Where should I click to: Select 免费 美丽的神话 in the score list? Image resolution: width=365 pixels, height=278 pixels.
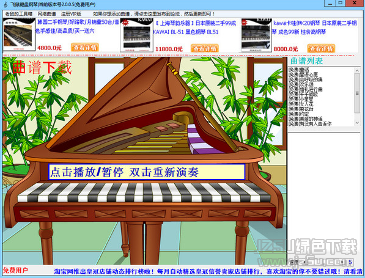(x=306, y=119)
